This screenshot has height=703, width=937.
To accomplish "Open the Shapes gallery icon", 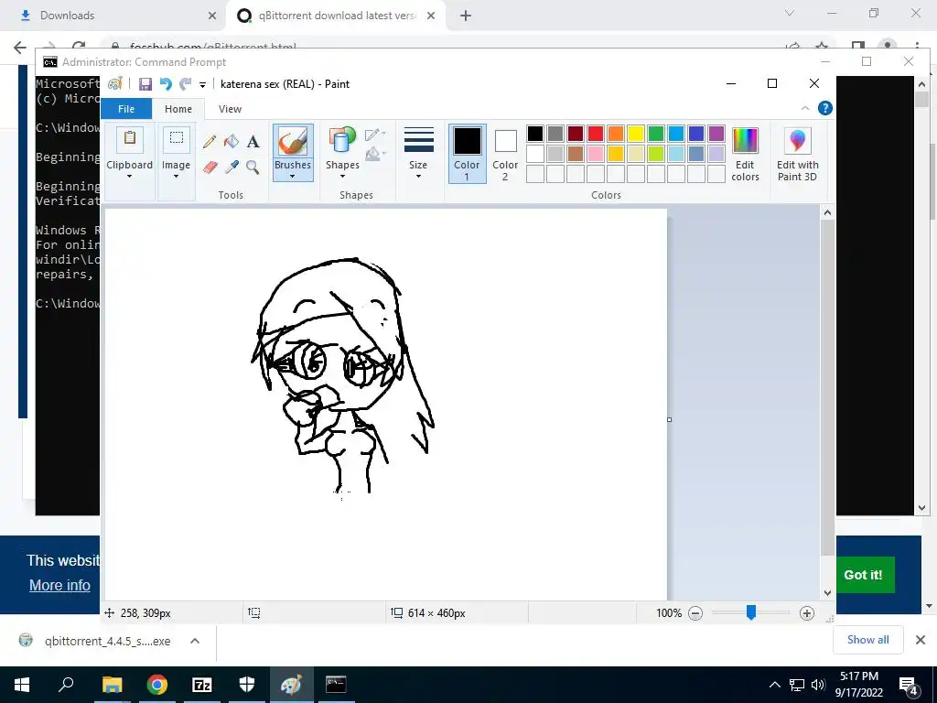I will (342, 140).
